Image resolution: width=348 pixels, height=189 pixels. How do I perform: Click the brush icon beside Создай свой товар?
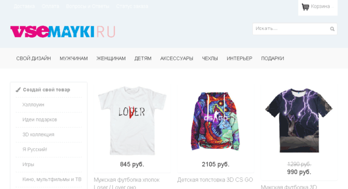(x=18, y=90)
